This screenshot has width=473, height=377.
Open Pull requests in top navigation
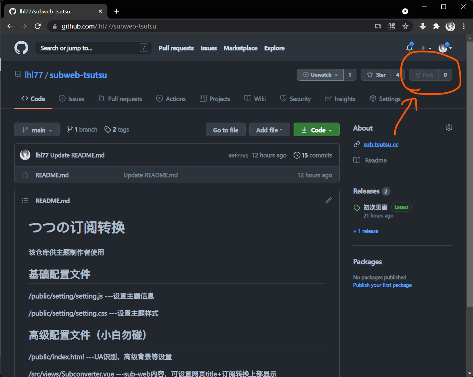point(176,48)
